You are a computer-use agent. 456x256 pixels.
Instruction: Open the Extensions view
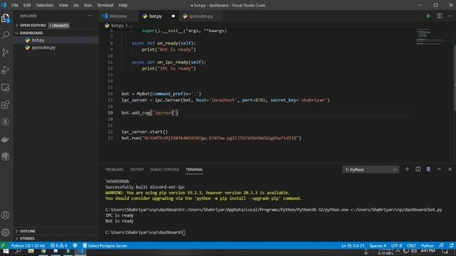click(6, 105)
